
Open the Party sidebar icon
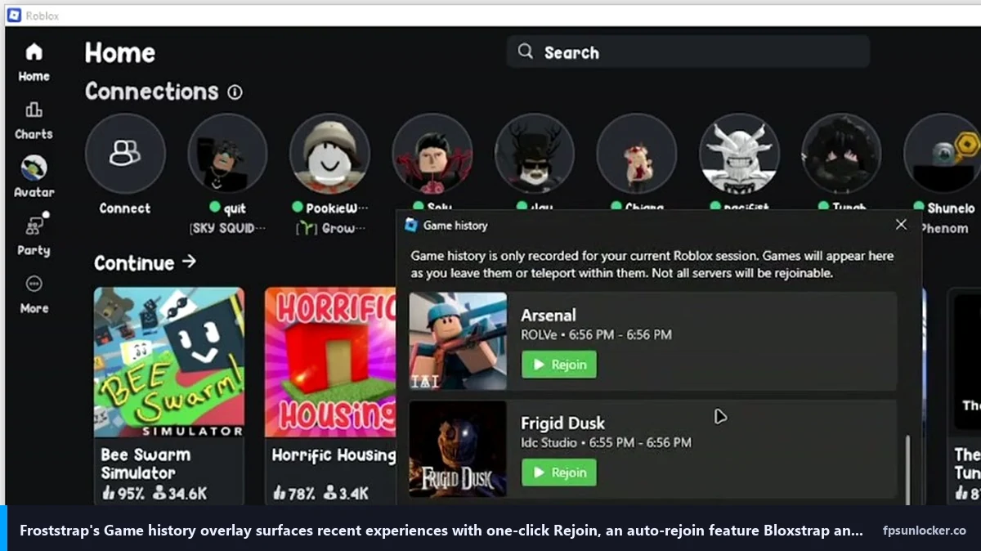(34, 226)
